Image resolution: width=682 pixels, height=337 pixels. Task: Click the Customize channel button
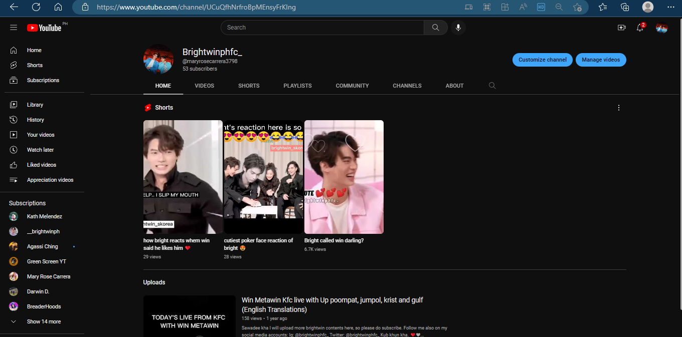tap(543, 60)
